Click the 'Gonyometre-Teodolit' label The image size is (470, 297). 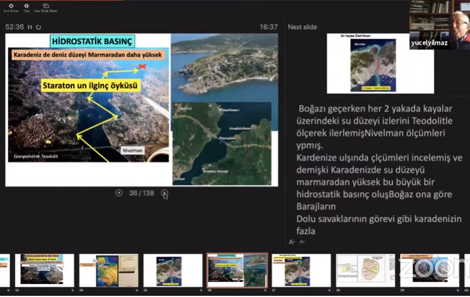[36, 156]
